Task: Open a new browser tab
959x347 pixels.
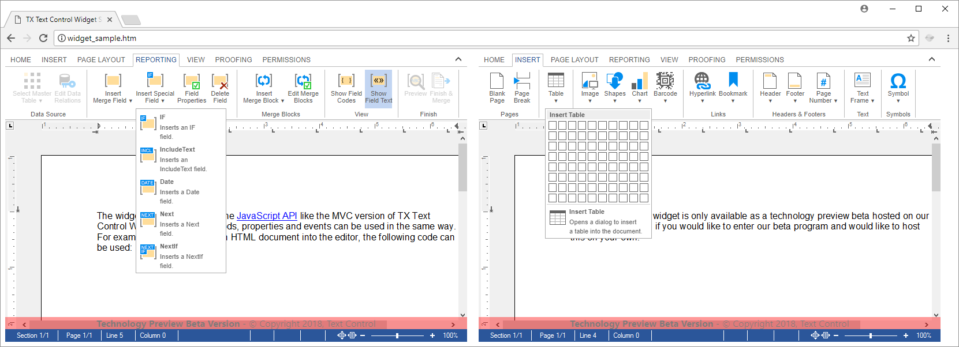Action: [131, 20]
